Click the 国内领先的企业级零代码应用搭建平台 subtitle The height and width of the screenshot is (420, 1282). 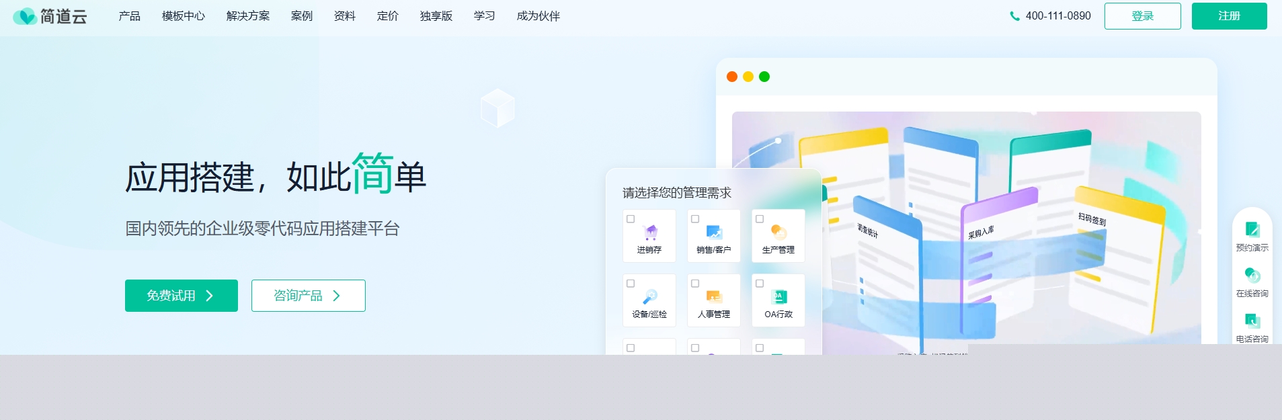point(262,228)
